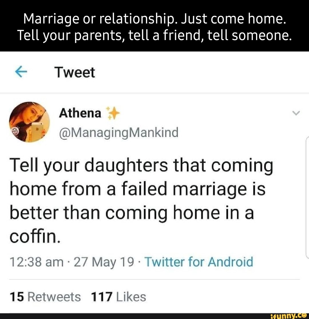Click the word 'coffin.' in the tweet
The height and width of the screenshot is (319, 309).
click(35, 237)
